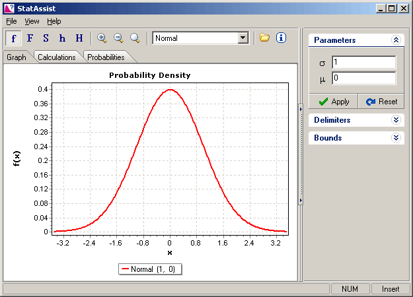This screenshot has width=413, height=297.
Task: Click the 0.4 y-axis tick label
Action: pyautogui.click(x=43, y=89)
